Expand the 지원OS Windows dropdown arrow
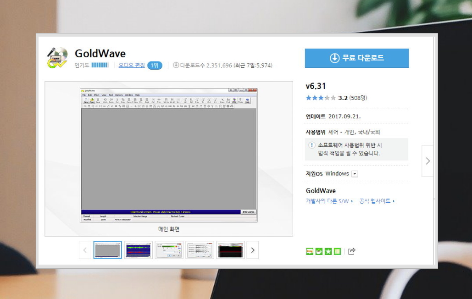This screenshot has width=472, height=299. pyautogui.click(x=355, y=174)
